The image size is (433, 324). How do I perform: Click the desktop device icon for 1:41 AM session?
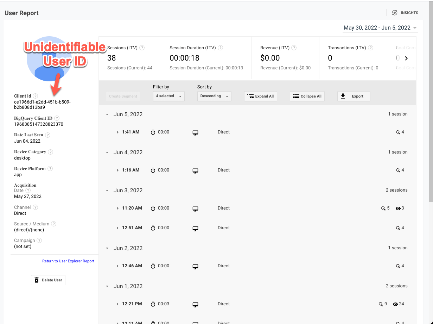195,132
